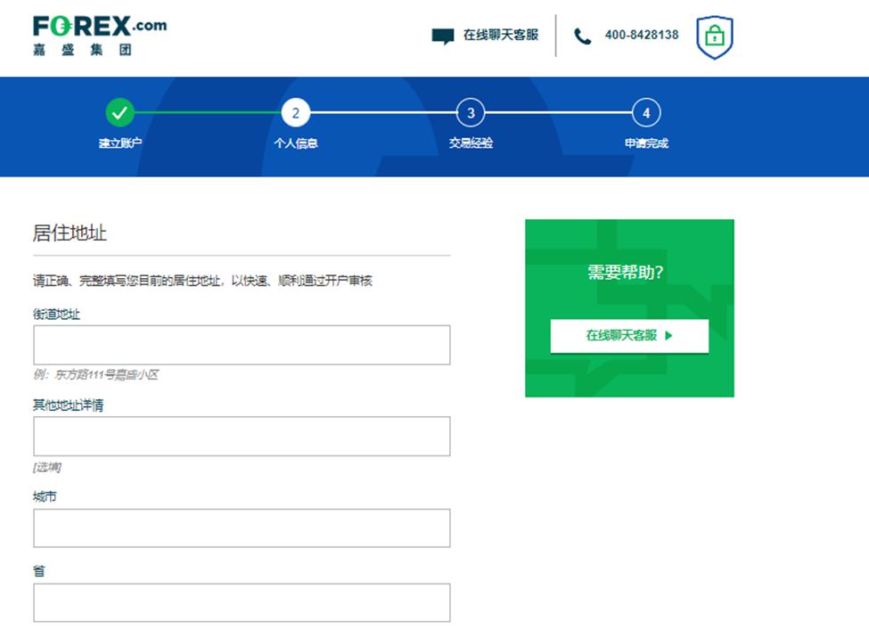Click the telephone icon in header
The width and height of the screenshot is (869, 630).
tap(582, 36)
